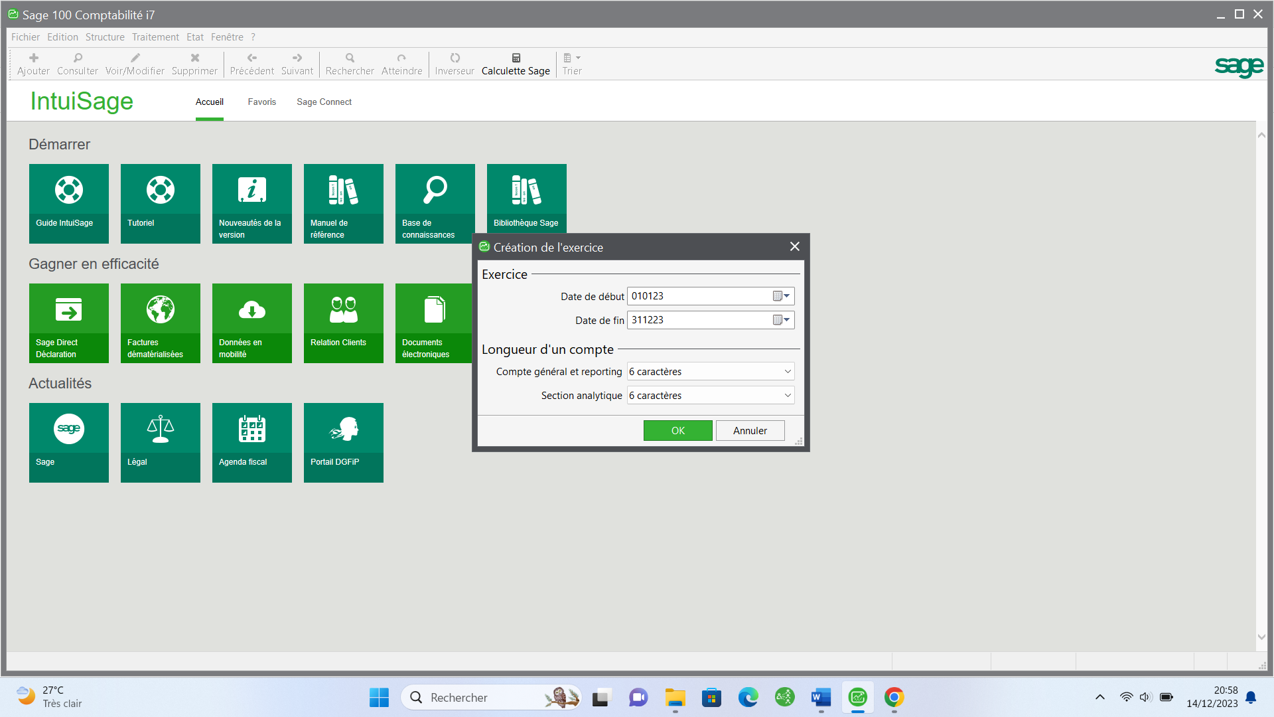Launch the Calculette Sage
This screenshot has width=1274, height=717.
click(x=516, y=64)
